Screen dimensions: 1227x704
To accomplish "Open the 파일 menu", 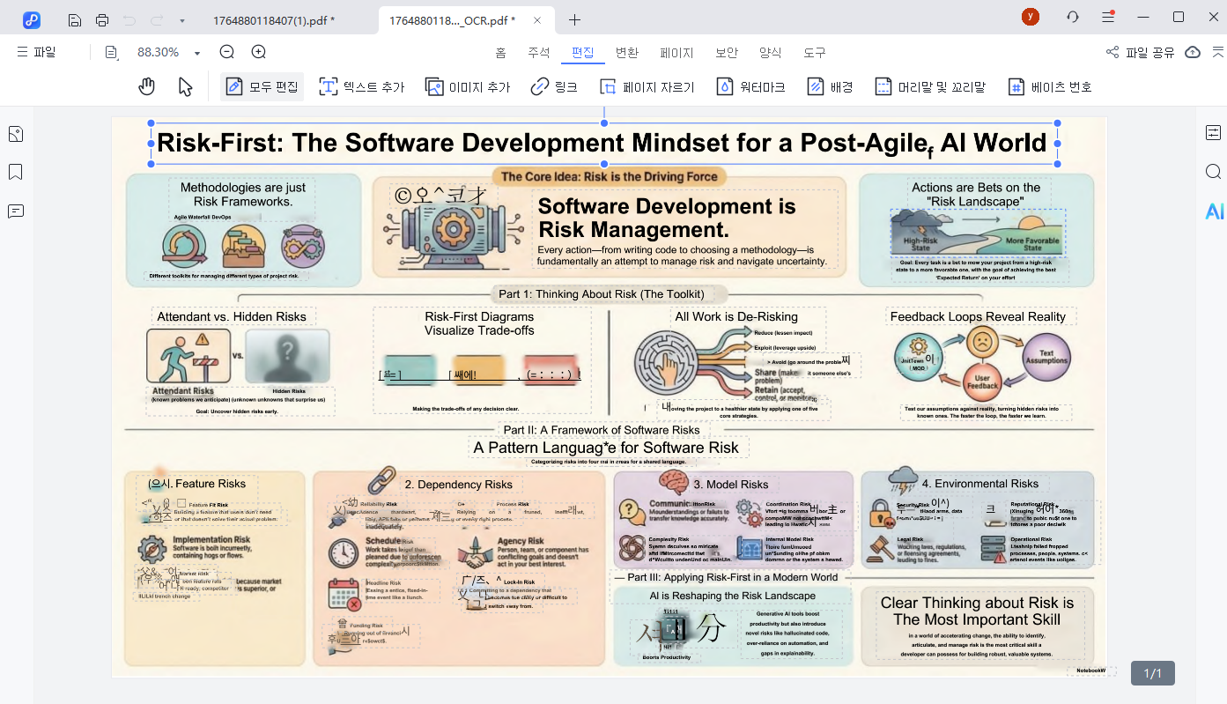I will (x=36, y=52).
